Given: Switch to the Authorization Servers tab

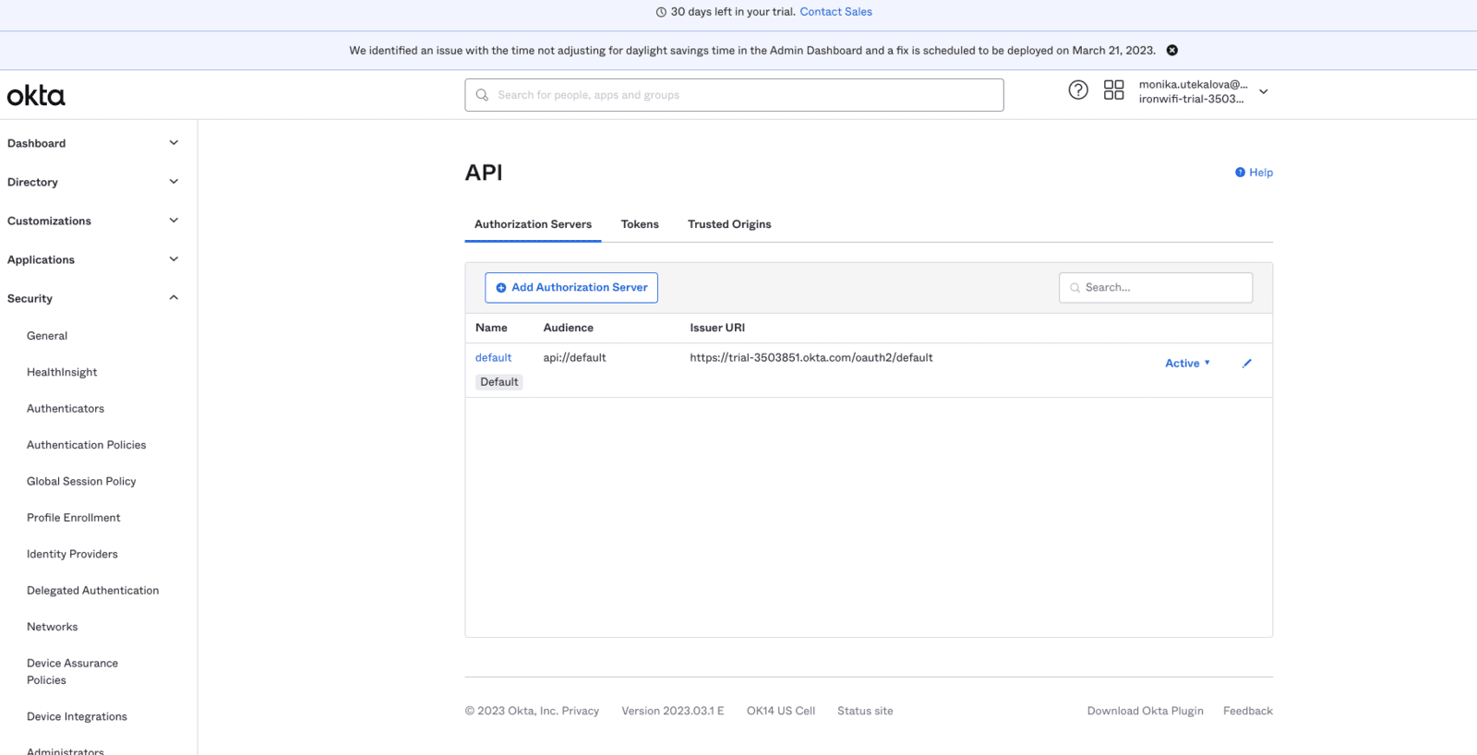Looking at the screenshot, I should 533,224.
